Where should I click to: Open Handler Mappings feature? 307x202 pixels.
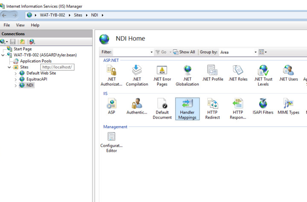(x=187, y=109)
